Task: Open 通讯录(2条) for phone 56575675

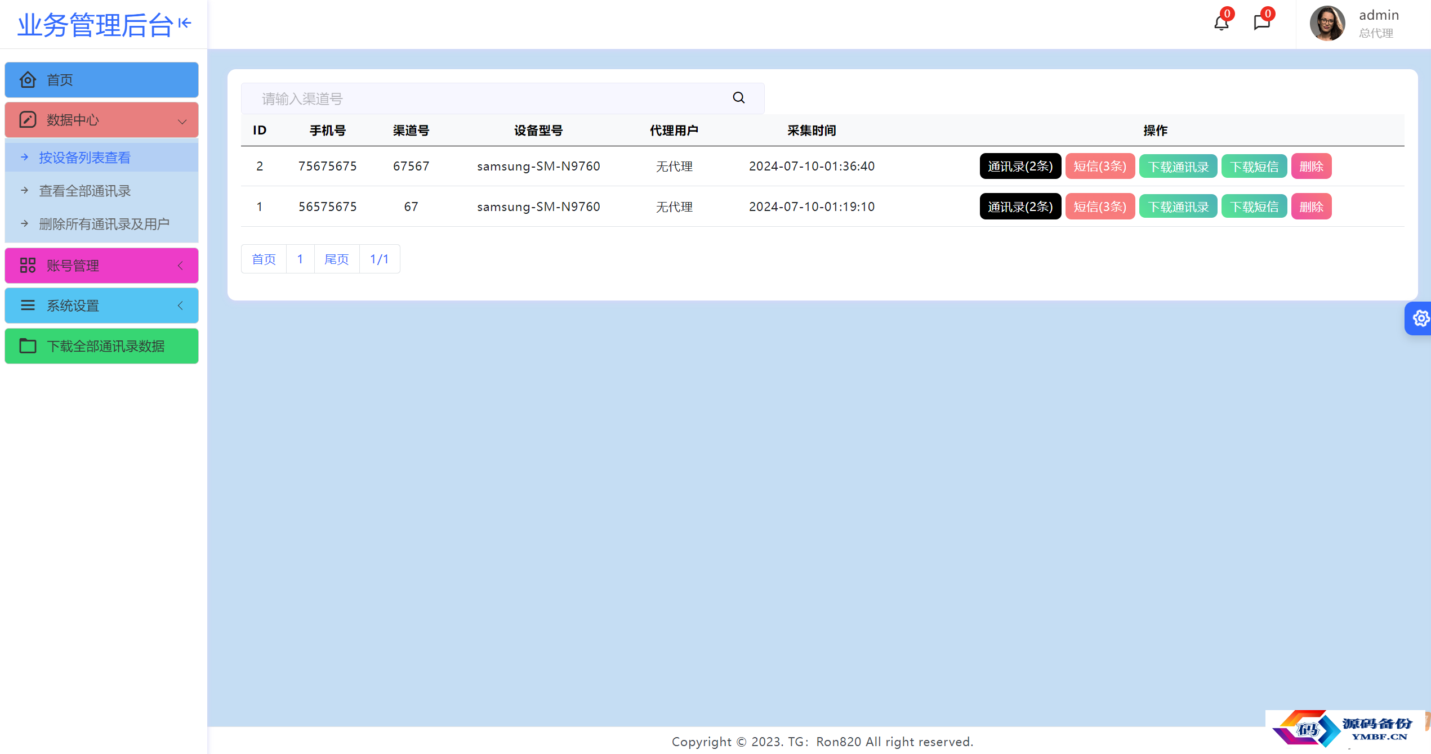Action: (x=1020, y=207)
